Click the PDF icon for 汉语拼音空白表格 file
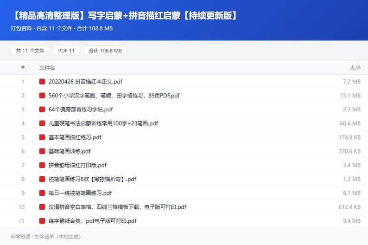Viewport: 368px width, 245px height. point(42,207)
